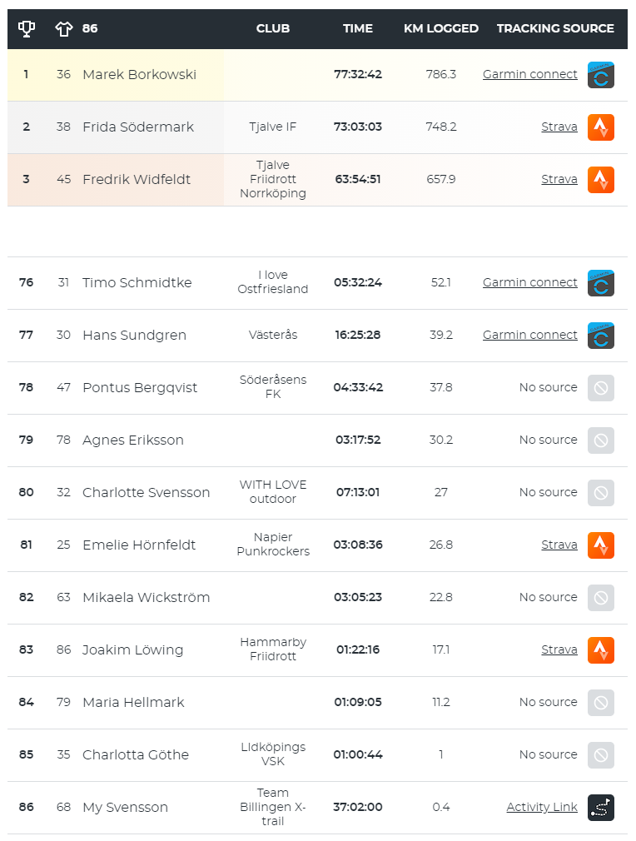Image resolution: width=636 pixels, height=841 pixels.
Task: Open Activity Link for My Svensson
Action: tap(542, 807)
